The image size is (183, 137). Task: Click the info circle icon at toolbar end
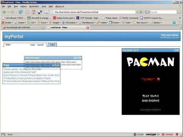tap(179, 23)
